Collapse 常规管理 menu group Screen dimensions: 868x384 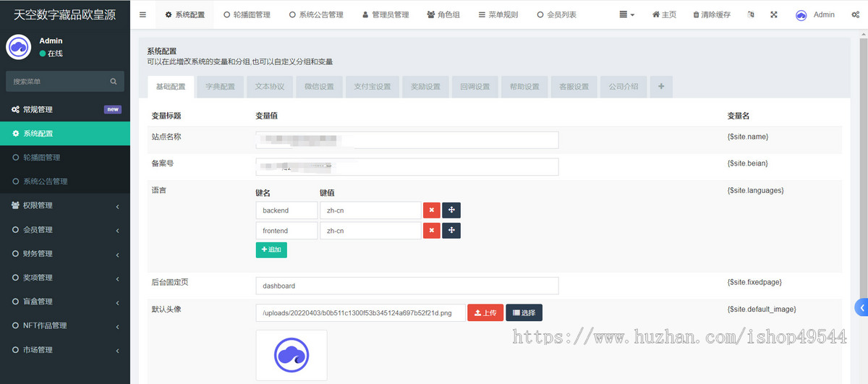pos(65,109)
